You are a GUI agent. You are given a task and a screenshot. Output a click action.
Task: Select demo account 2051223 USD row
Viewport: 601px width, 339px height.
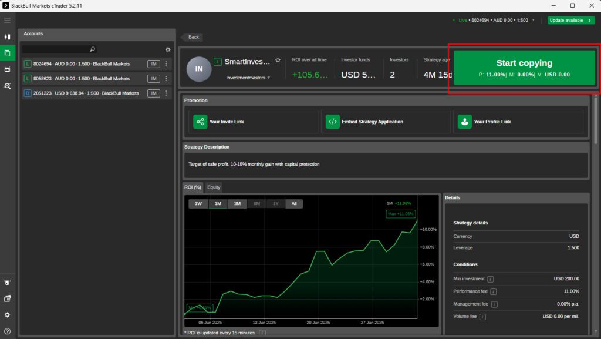click(x=97, y=93)
